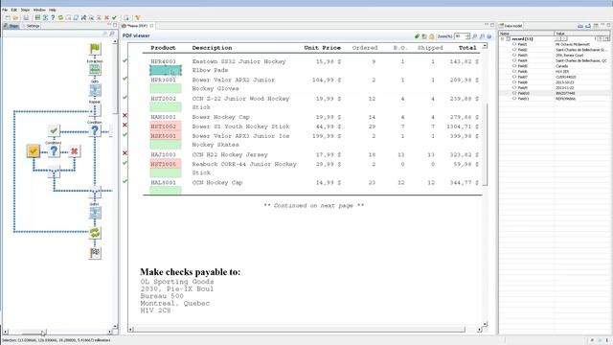This screenshot has width=613, height=345.
Task: Click the HST1002 highlighted product code
Action: 166,126
